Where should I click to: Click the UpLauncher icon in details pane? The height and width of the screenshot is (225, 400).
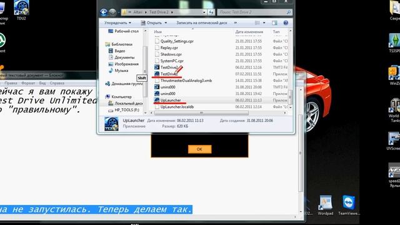(111, 124)
